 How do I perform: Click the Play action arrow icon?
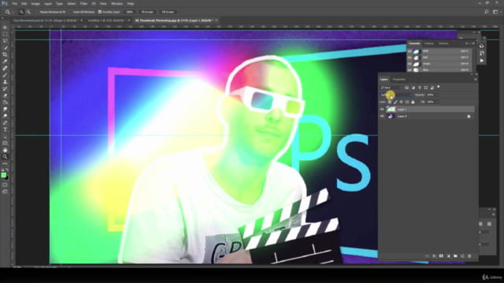click(482, 61)
